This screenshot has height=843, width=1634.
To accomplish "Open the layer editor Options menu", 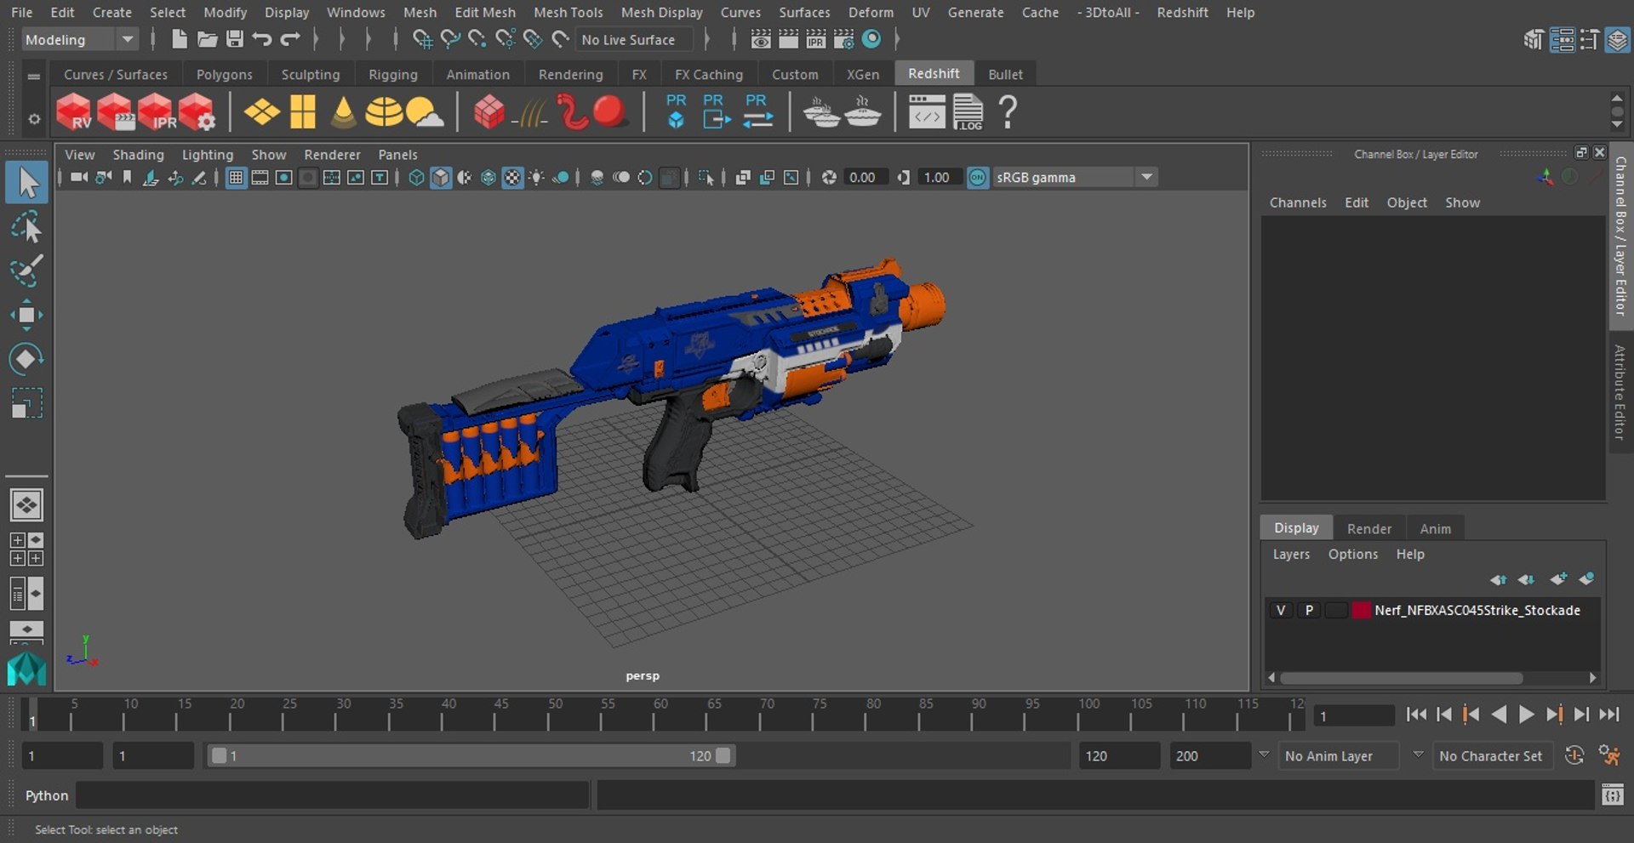I will (1352, 554).
